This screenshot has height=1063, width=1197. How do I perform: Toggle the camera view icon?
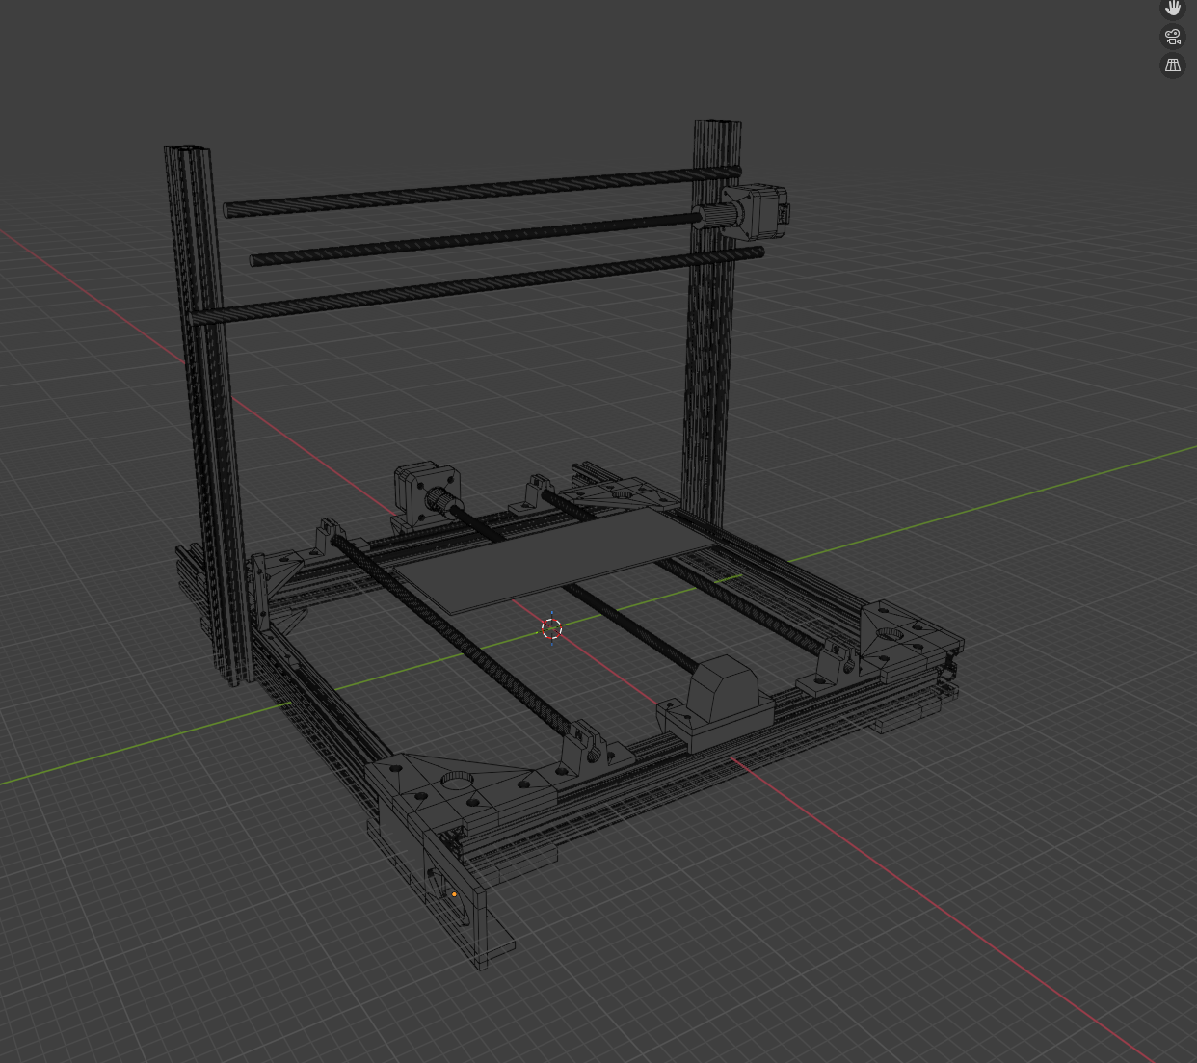(x=1173, y=37)
